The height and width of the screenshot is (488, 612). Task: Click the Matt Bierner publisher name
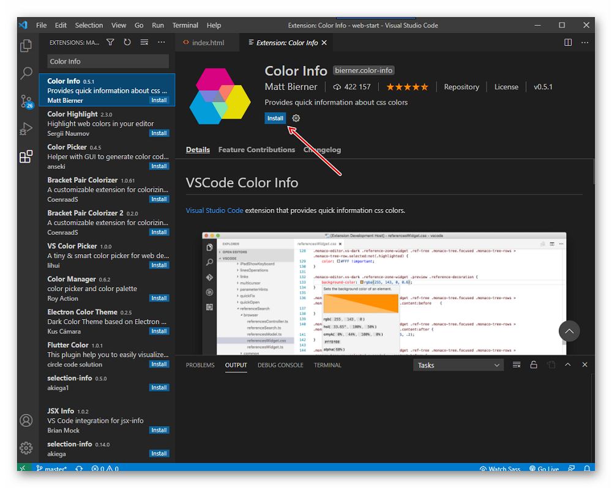pyautogui.click(x=291, y=87)
